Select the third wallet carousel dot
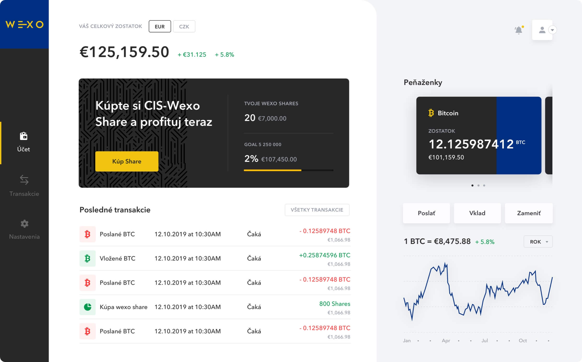The height and width of the screenshot is (362, 582). [484, 185]
